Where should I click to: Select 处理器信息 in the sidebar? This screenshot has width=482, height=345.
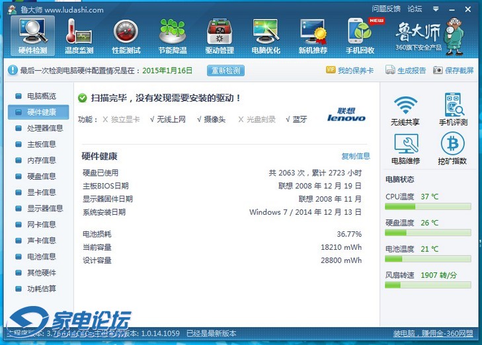[44, 128]
